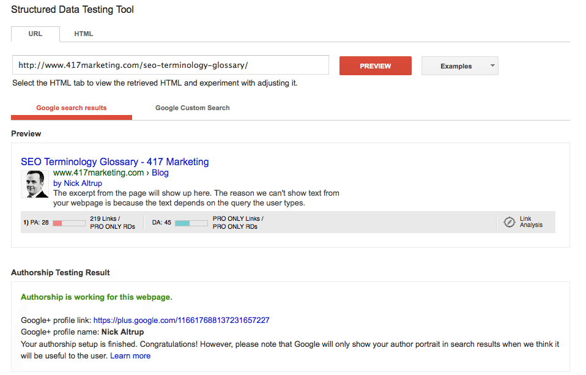Switch to the HTML tab
This screenshot has height=375, width=586.
pyautogui.click(x=83, y=34)
